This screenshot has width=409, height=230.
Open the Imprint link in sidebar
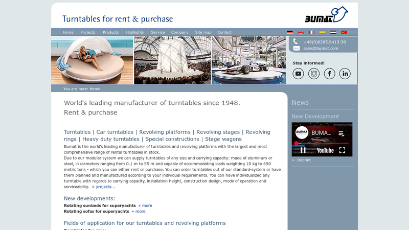pyautogui.click(x=304, y=160)
